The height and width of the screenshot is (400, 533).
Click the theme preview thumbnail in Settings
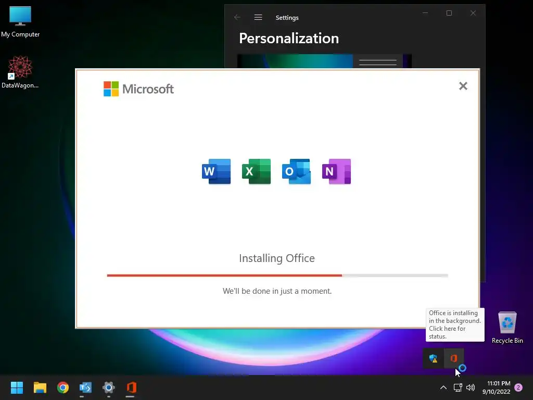[x=324, y=61]
